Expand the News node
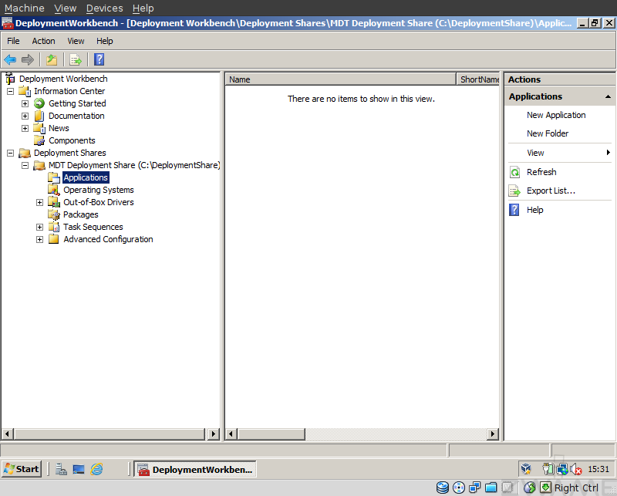Screen dimensions: 617x496 pyautogui.click(x=25, y=128)
